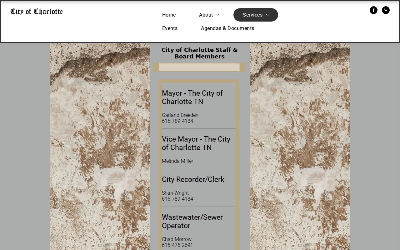Click Shari Wright's phone number
The height and width of the screenshot is (250, 400).
pos(177,199)
